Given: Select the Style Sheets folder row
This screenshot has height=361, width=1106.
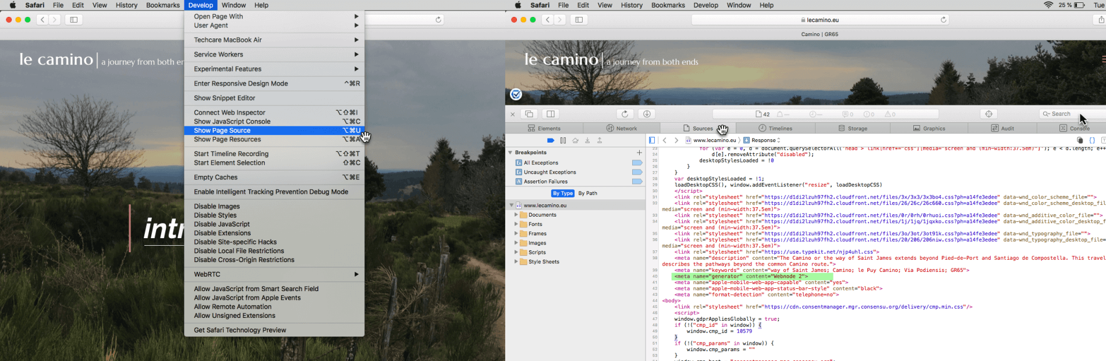Looking at the screenshot, I should coord(576,262).
